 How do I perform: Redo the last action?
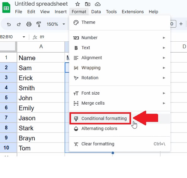click(x=19, y=24)
